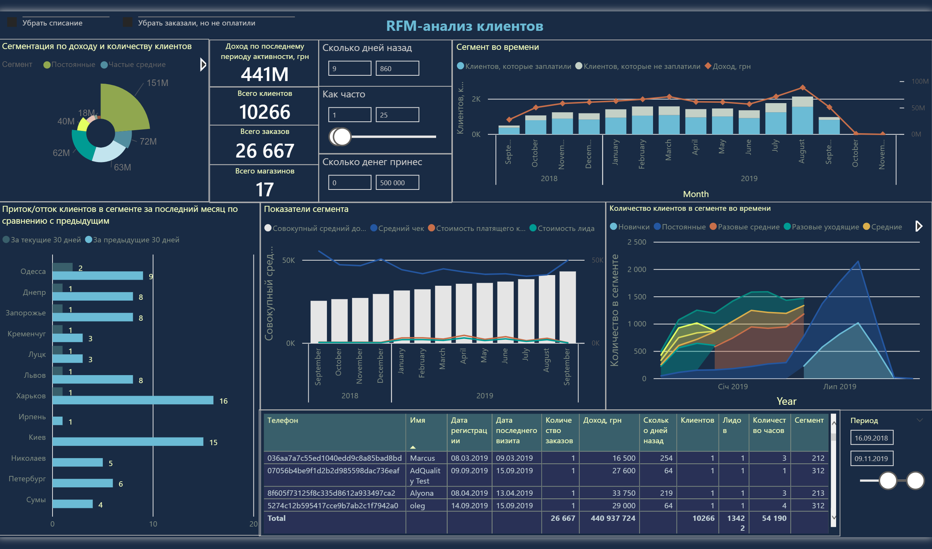Click 'Разовые средние' legend item

[744, 227]
